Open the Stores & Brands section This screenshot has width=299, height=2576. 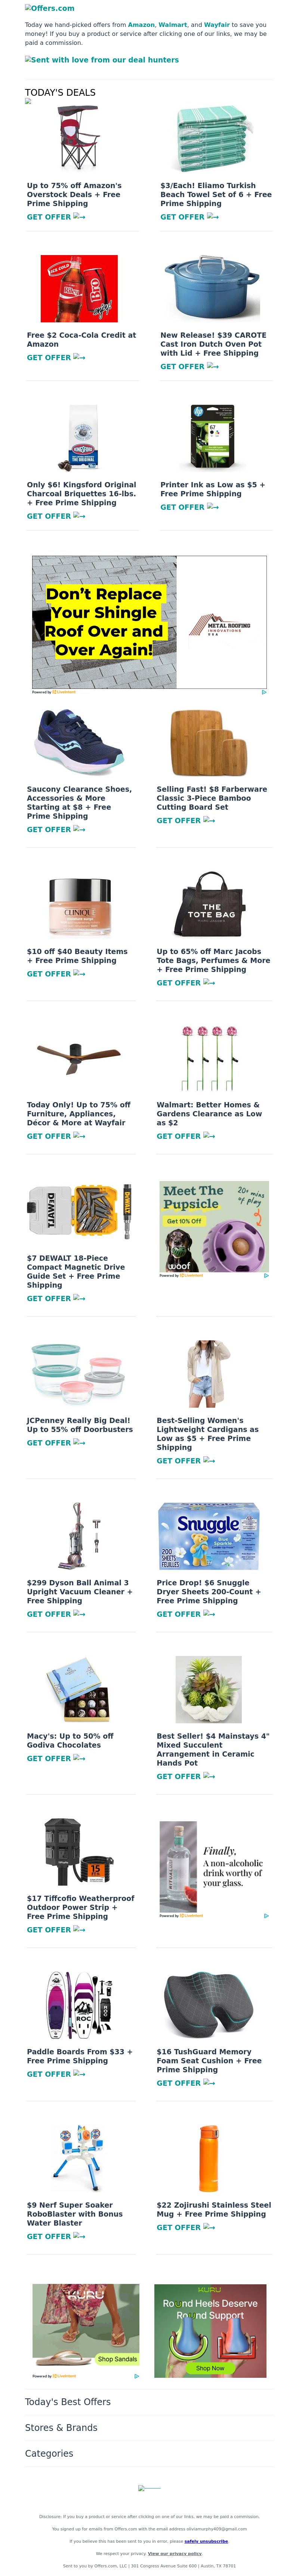61,2428
